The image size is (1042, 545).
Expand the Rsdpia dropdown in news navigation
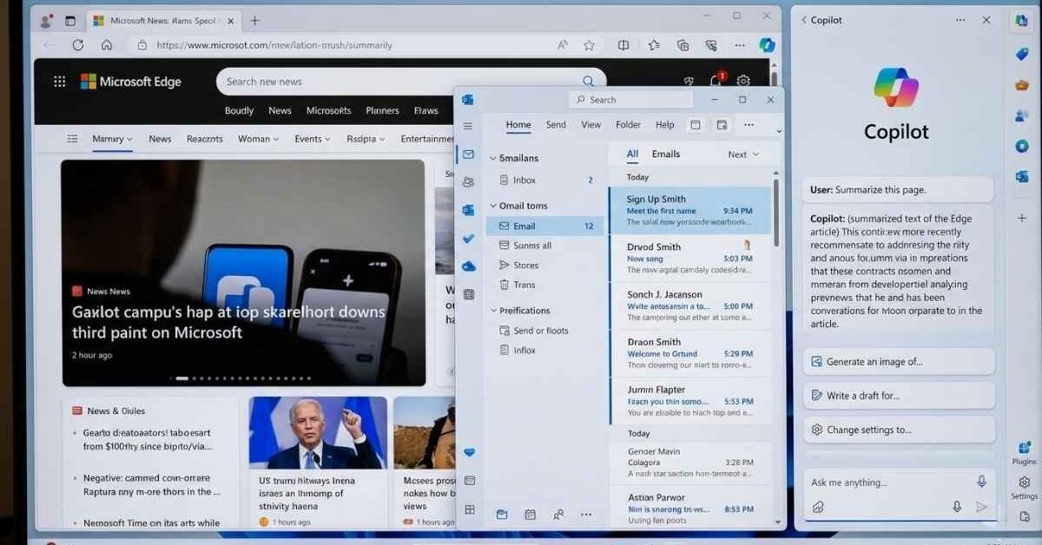(366, 139)
